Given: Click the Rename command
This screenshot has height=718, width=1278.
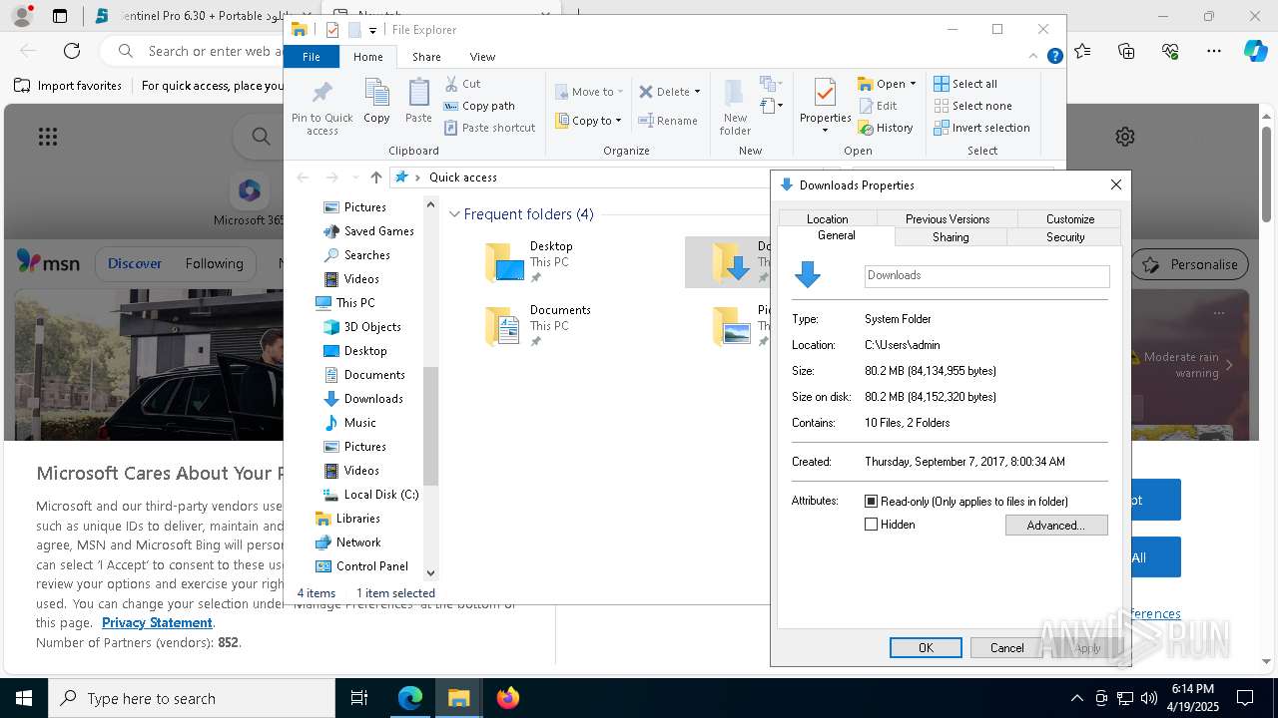Looking at the screenshot, I should pos(668,121).
